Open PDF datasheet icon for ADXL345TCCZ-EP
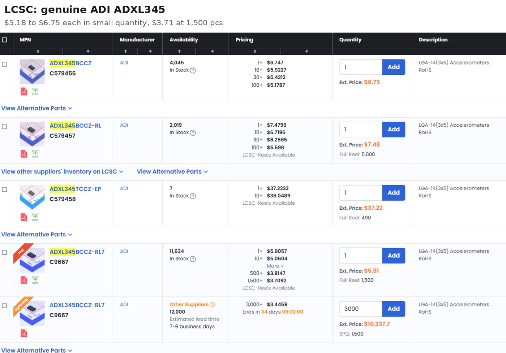506x353 pixels. (24, 217)
